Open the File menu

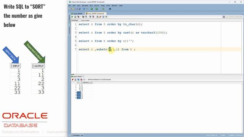pos(70,6)
